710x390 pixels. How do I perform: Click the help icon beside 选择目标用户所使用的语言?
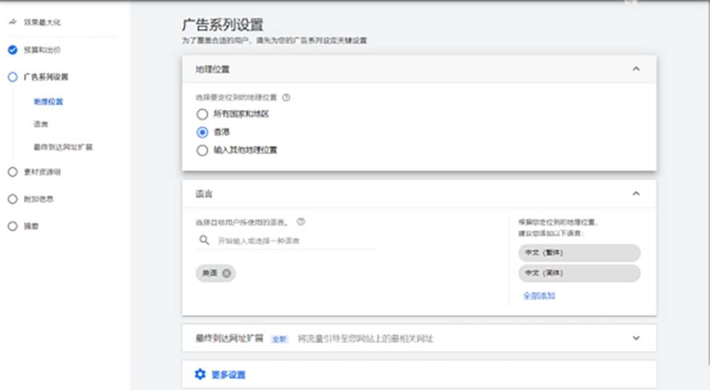pos(301,222)
